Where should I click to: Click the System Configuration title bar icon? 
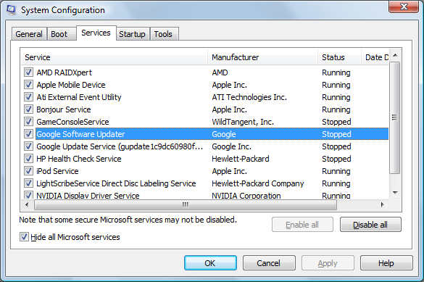coord(12,9)
